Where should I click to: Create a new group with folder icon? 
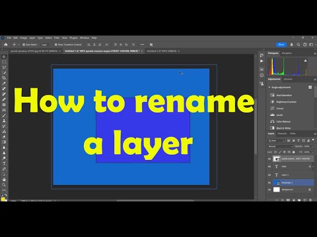(x=299, y=200)
